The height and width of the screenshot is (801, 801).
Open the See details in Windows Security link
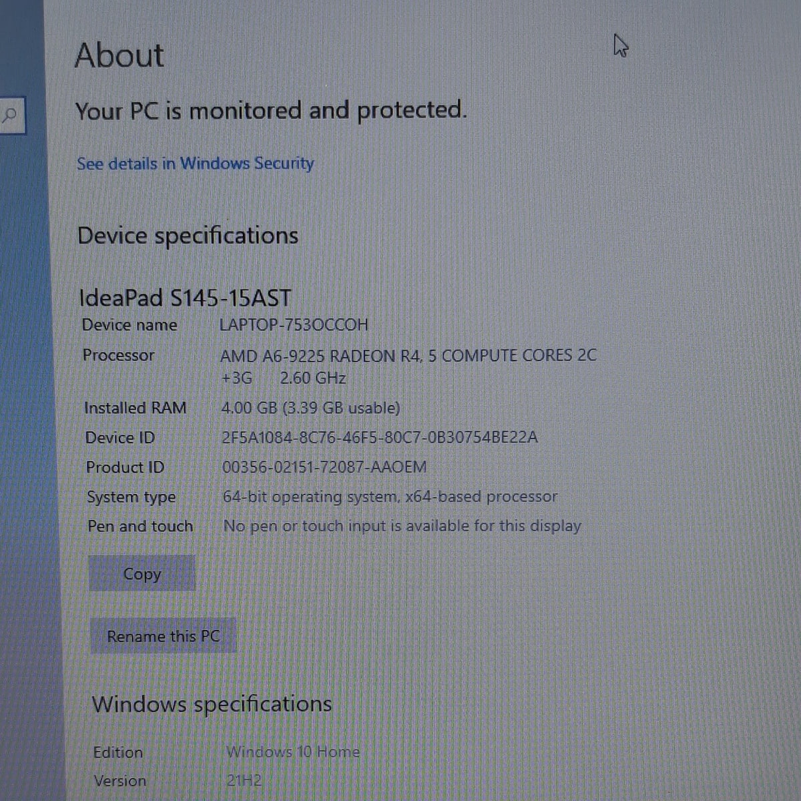195,164
